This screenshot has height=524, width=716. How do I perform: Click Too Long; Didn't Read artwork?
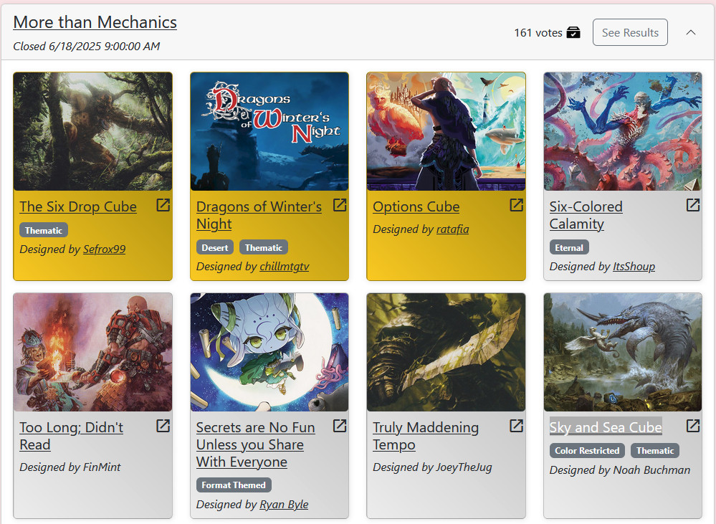click(x=92, y=352)
